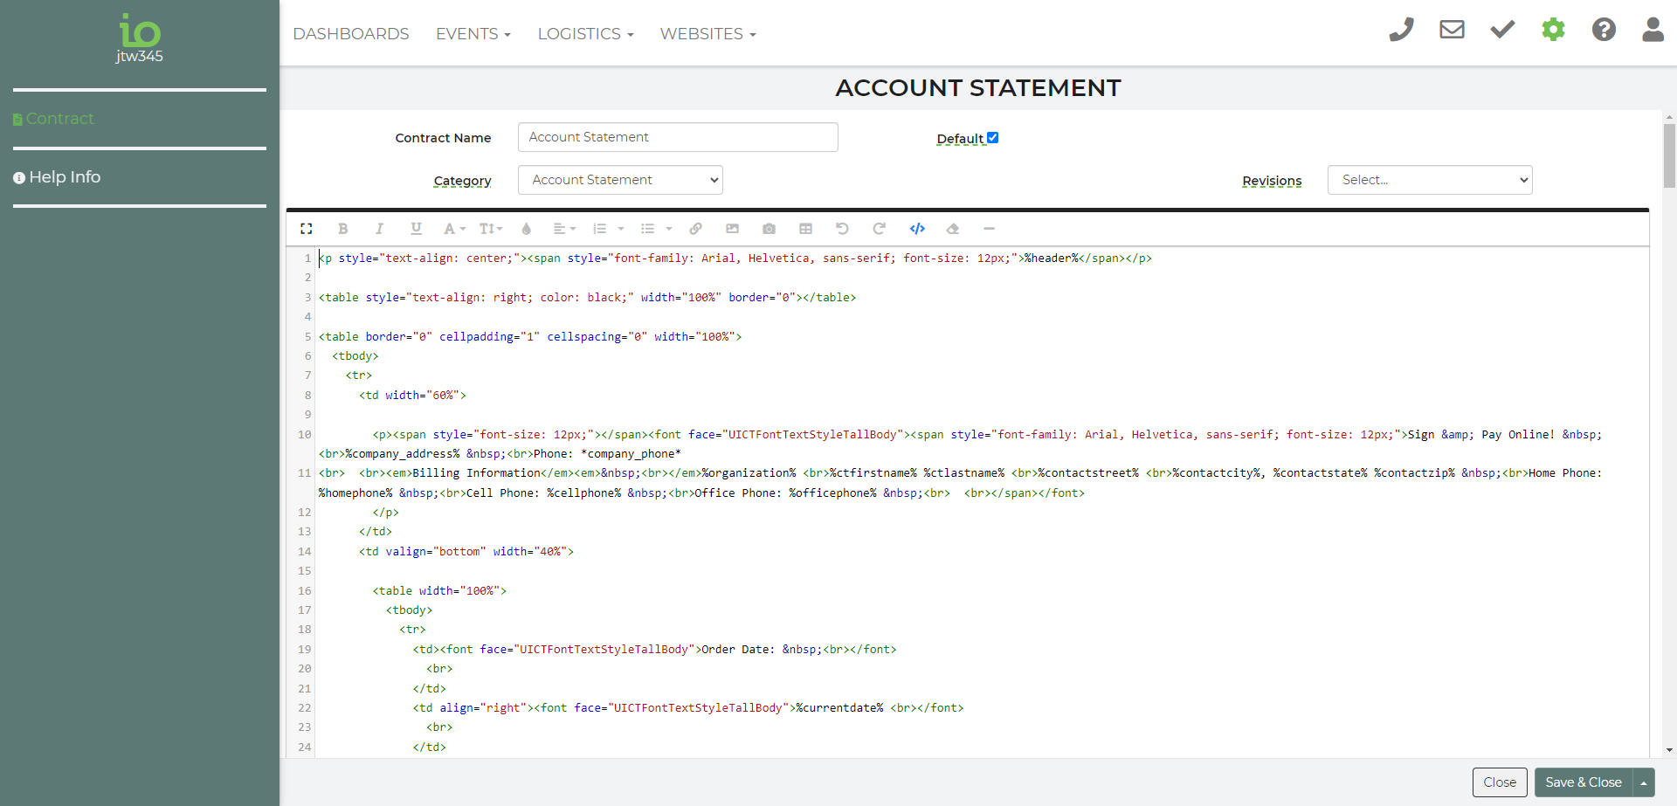Viewport: 1677px width, 806px height.
Task: Open messages via the envelope icon
Action: 1452,30
